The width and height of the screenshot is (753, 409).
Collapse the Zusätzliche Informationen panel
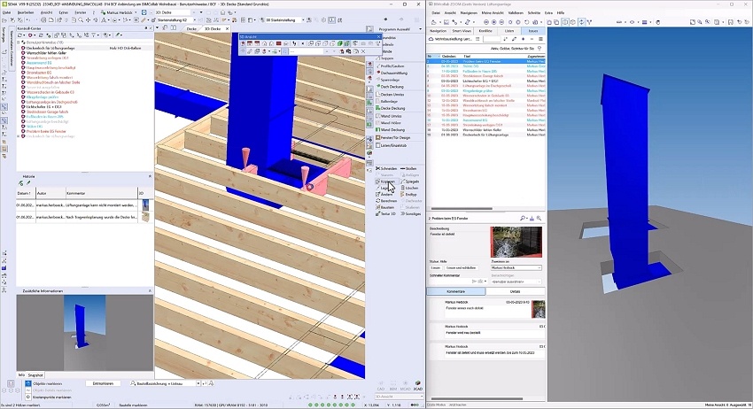coord(150,291)
